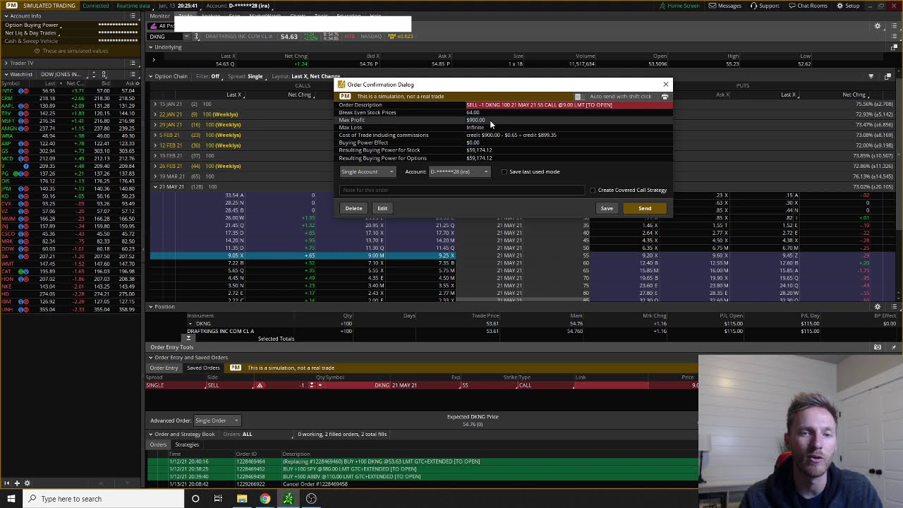The height and width of the screenshot is (508, 903).
Task: Expand the Trader TV section
Action: click(x=6, y=63)
